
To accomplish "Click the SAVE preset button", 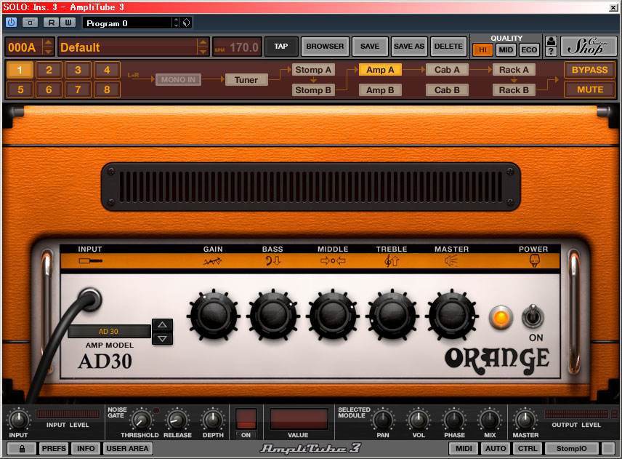I will 370,47.
